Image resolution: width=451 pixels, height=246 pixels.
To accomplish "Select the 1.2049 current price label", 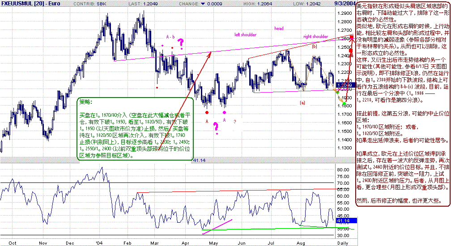I will pyautogui.click(x=342, y=85).
